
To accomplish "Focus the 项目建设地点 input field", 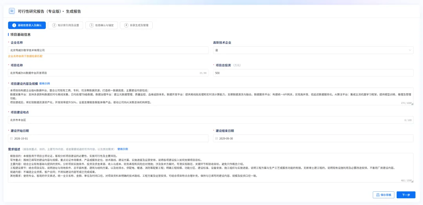I will point(211,120).
